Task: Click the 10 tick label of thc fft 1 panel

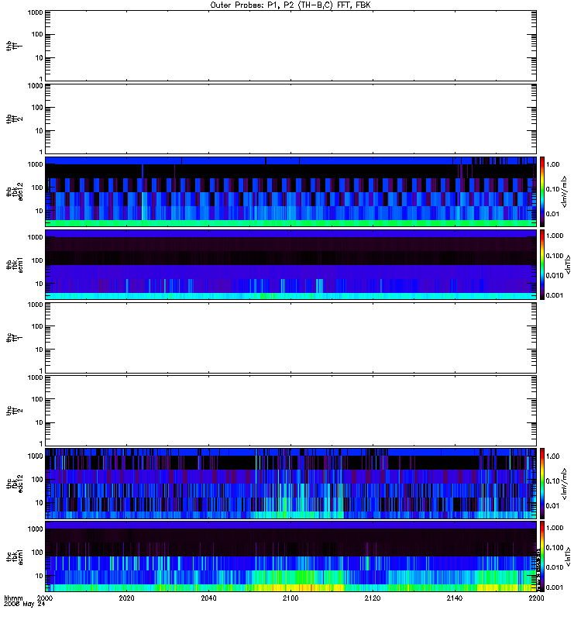Action: [40, 350]
